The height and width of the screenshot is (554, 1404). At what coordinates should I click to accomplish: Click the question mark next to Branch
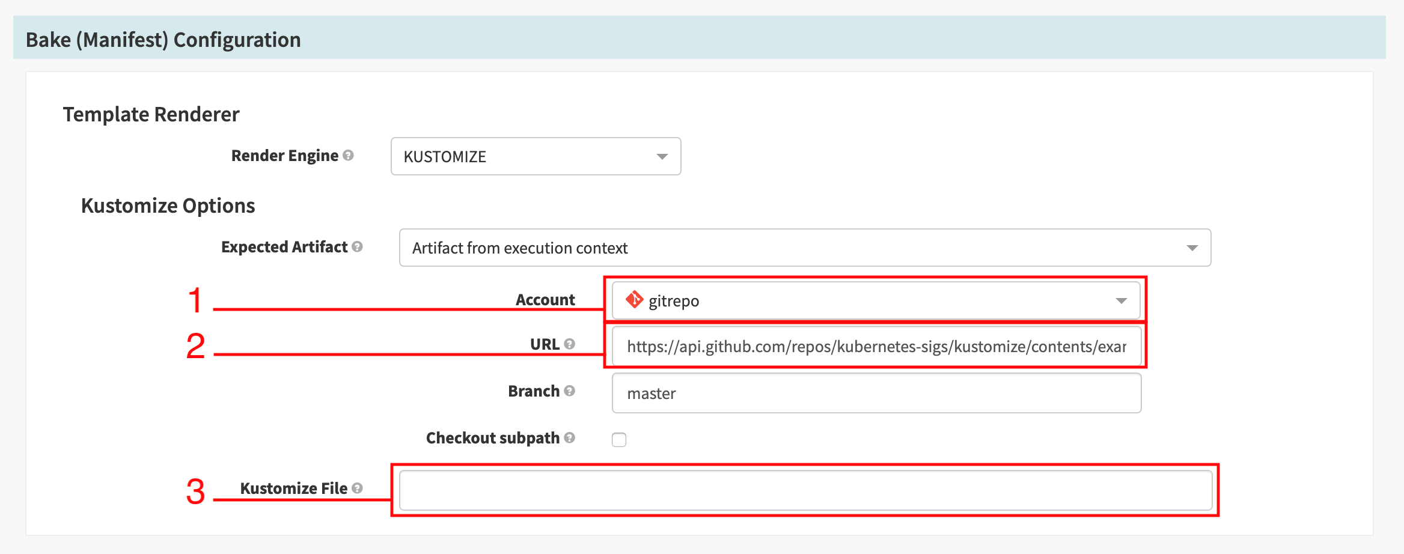point(570,391)
